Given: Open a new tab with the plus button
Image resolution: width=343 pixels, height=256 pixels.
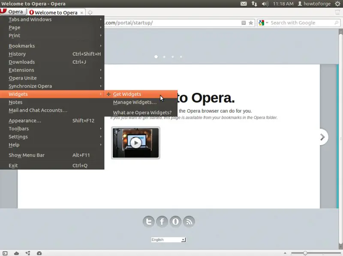Looking at the screenshot, I should point(90,13).
